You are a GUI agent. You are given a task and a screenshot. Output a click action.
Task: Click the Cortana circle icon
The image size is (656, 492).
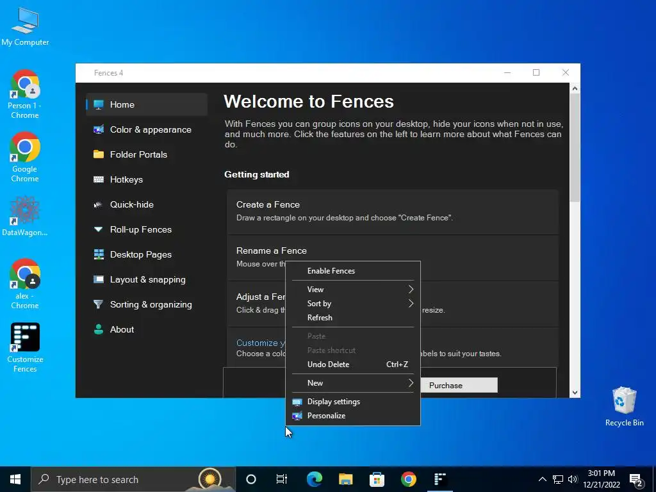[251, 479]
